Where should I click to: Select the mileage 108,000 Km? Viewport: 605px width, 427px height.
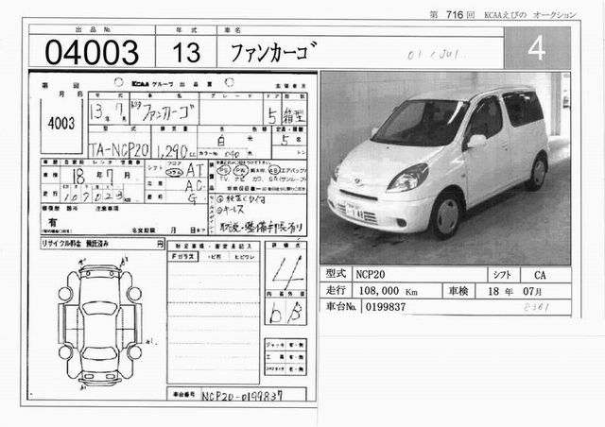pyautogui.click(x=389, y=291)
